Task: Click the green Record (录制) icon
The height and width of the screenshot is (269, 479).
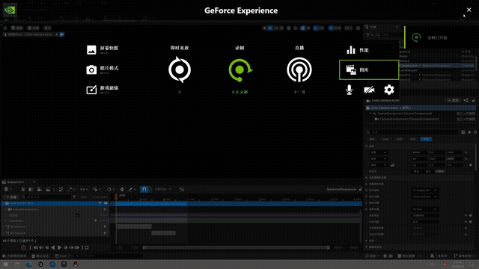Action: pos(240,69)
